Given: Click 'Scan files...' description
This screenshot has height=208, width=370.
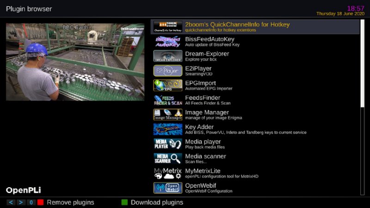Looking at the screenshot, I should coord(196,162).
